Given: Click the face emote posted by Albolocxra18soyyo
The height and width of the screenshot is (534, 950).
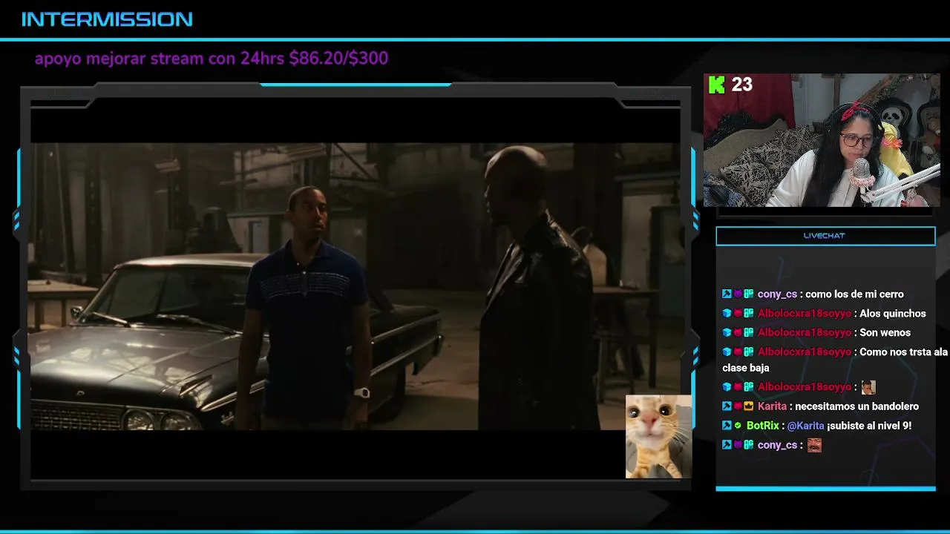Looking at the screenshot, I should (x=868, y=387).
